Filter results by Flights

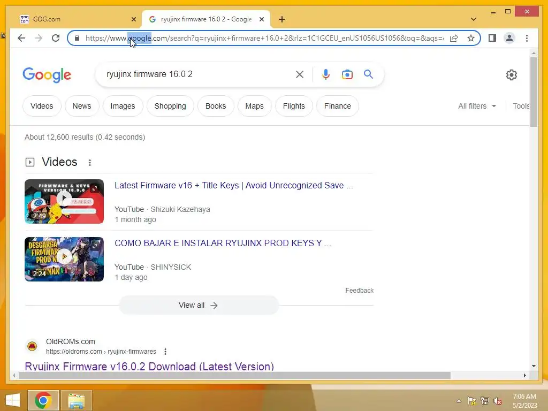click(x=294, y=106)
